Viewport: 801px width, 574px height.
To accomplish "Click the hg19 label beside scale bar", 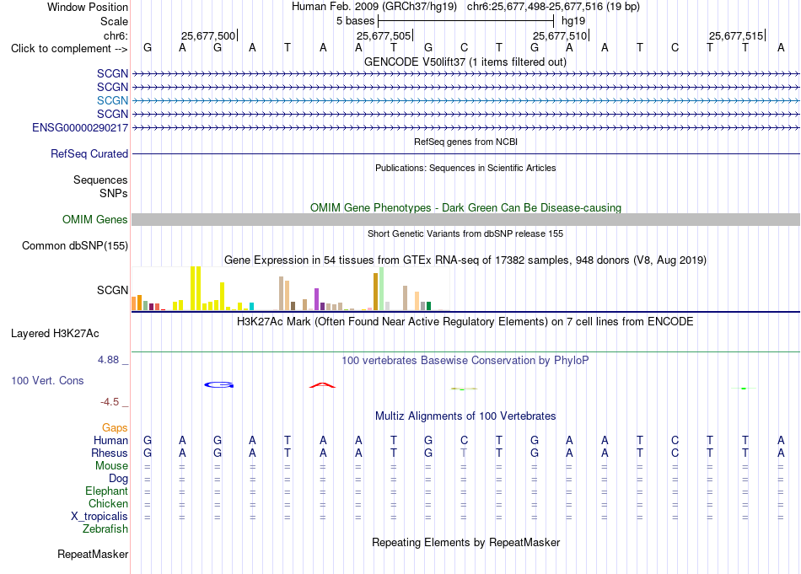I will pos(573,21).
